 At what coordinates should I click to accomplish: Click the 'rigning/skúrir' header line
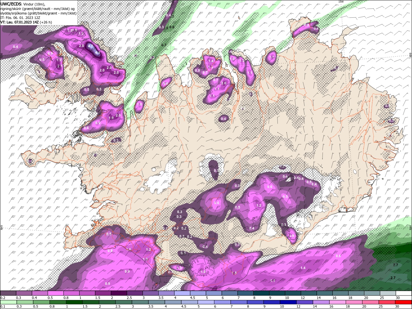coord(38,9)
